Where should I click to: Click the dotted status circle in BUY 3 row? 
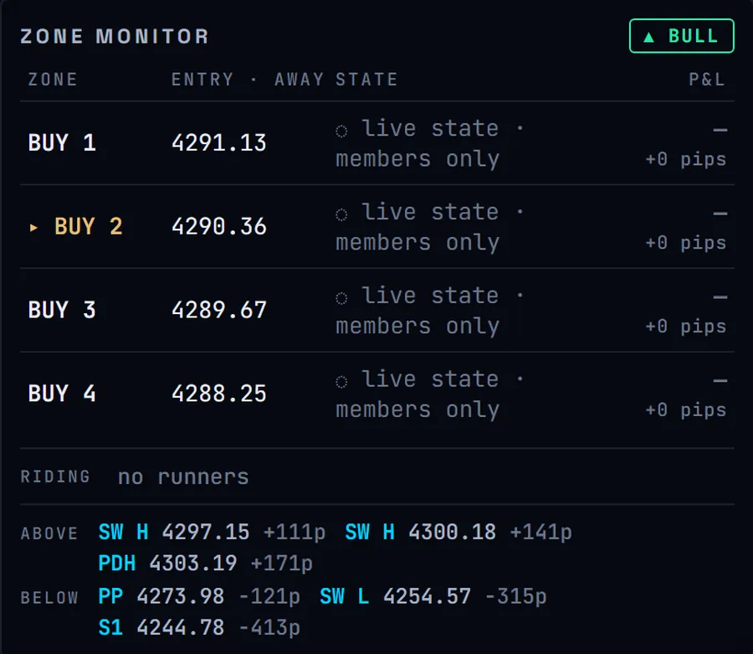341,298
